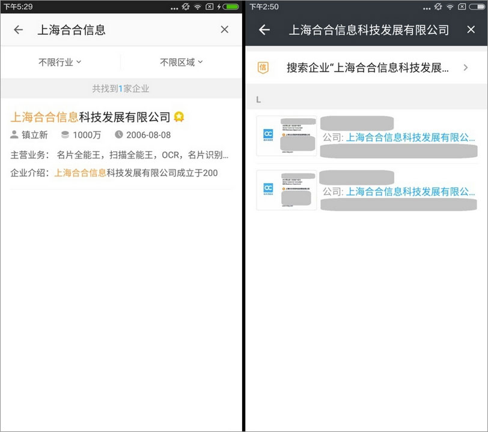
Task: Tap the registered capital coin icon
Action: tap(65, 135)
